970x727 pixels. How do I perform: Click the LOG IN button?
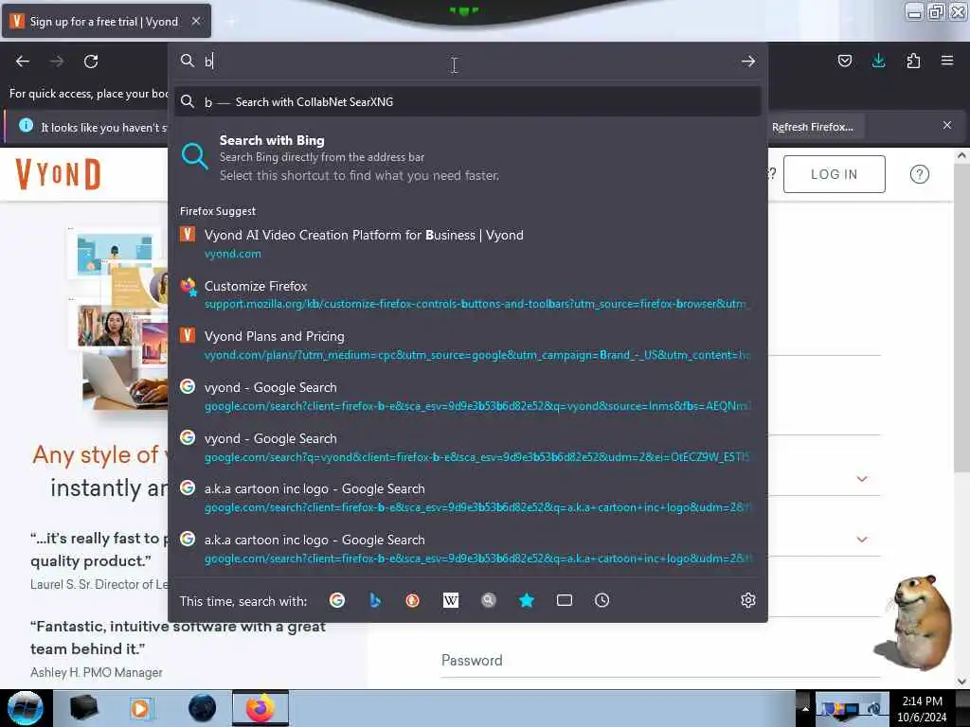(834, 174)
